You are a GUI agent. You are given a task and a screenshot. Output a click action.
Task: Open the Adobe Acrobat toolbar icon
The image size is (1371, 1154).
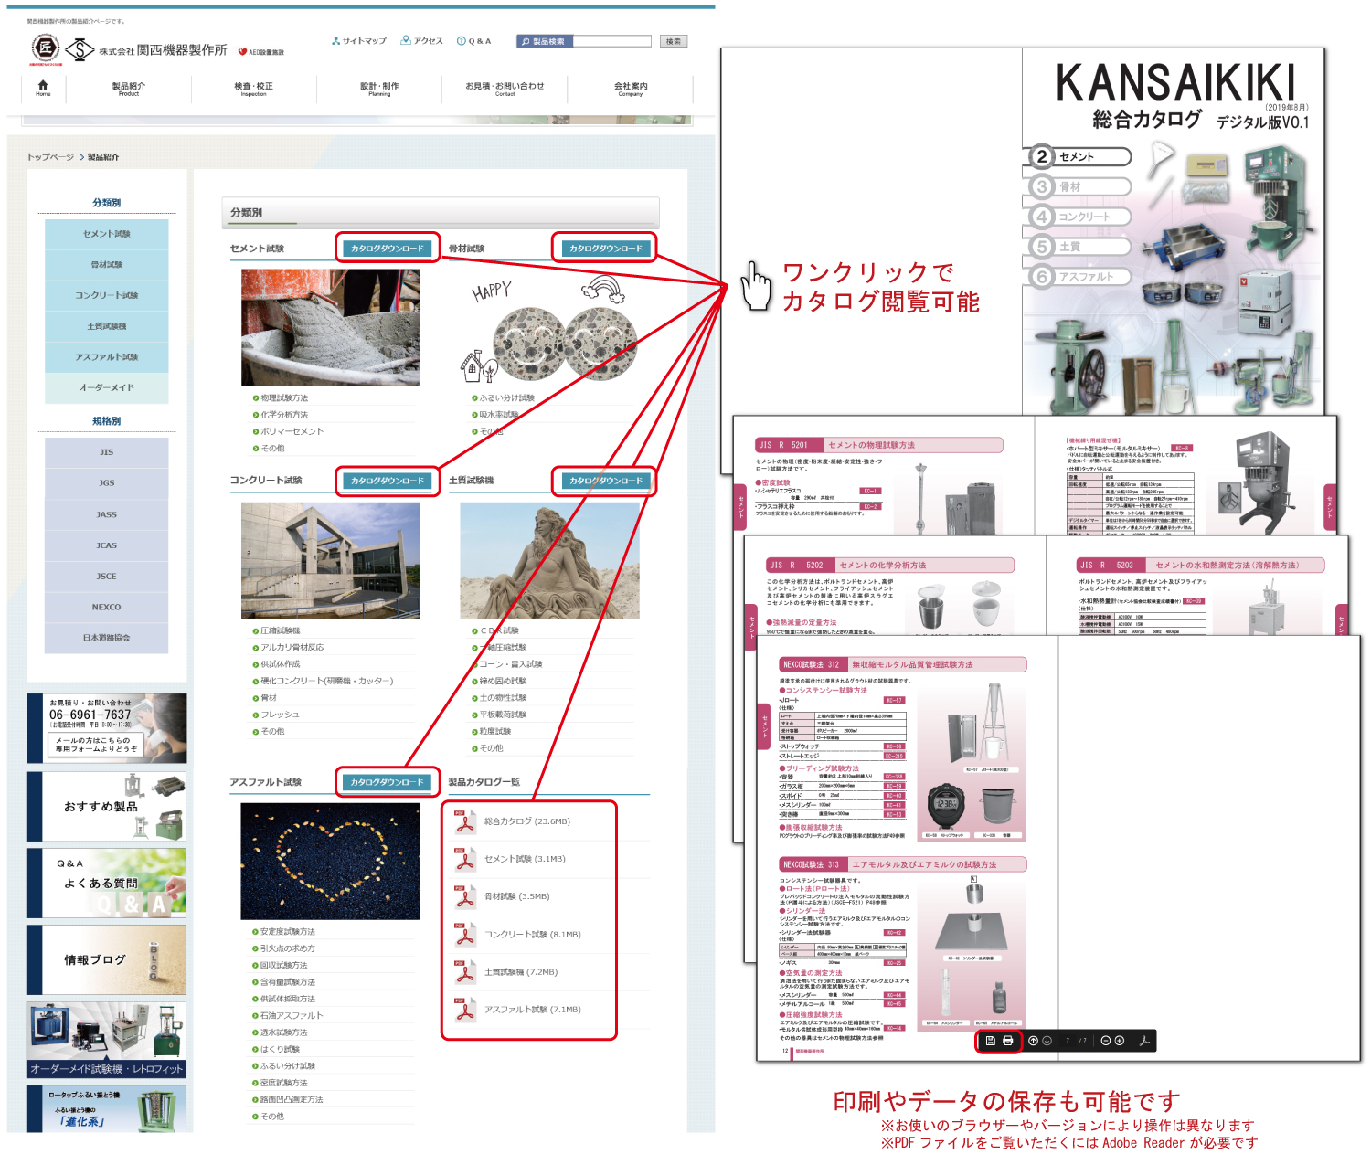[x=1144, y=1041]
